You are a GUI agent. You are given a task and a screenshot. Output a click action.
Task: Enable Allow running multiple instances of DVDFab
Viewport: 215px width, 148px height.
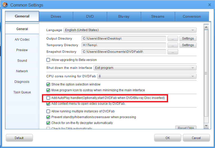coord(48,111)
